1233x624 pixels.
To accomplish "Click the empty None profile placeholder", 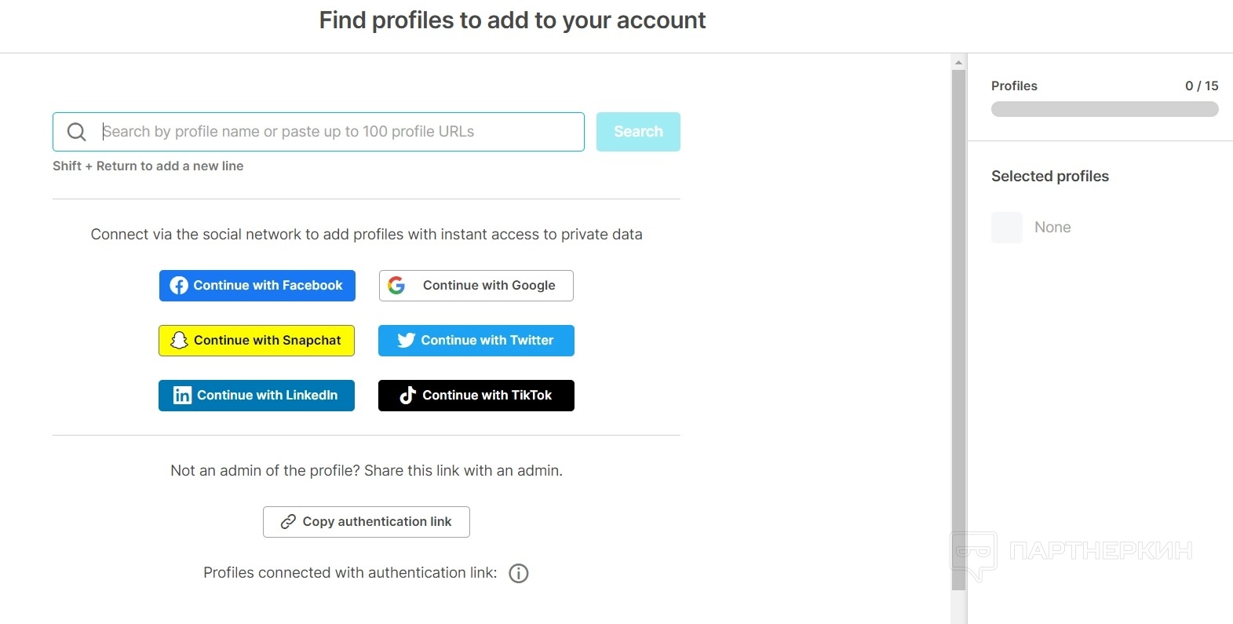I will pos(1007,228).
